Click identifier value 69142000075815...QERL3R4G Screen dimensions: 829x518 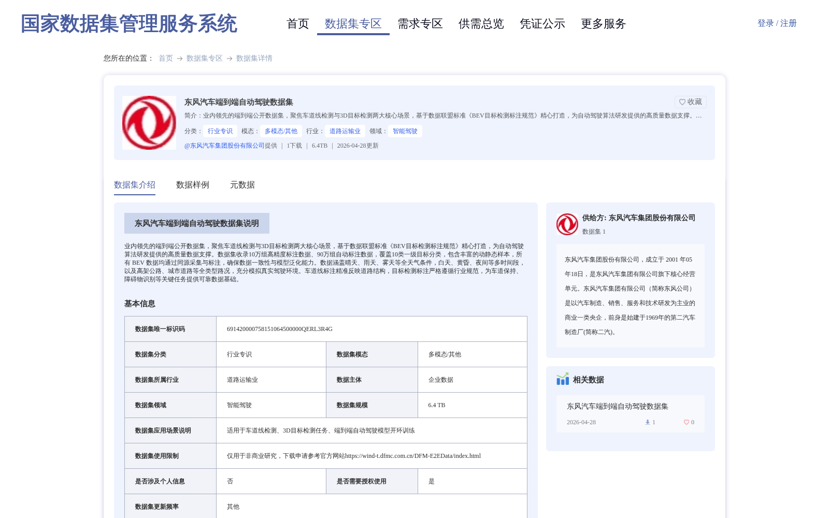280,329
